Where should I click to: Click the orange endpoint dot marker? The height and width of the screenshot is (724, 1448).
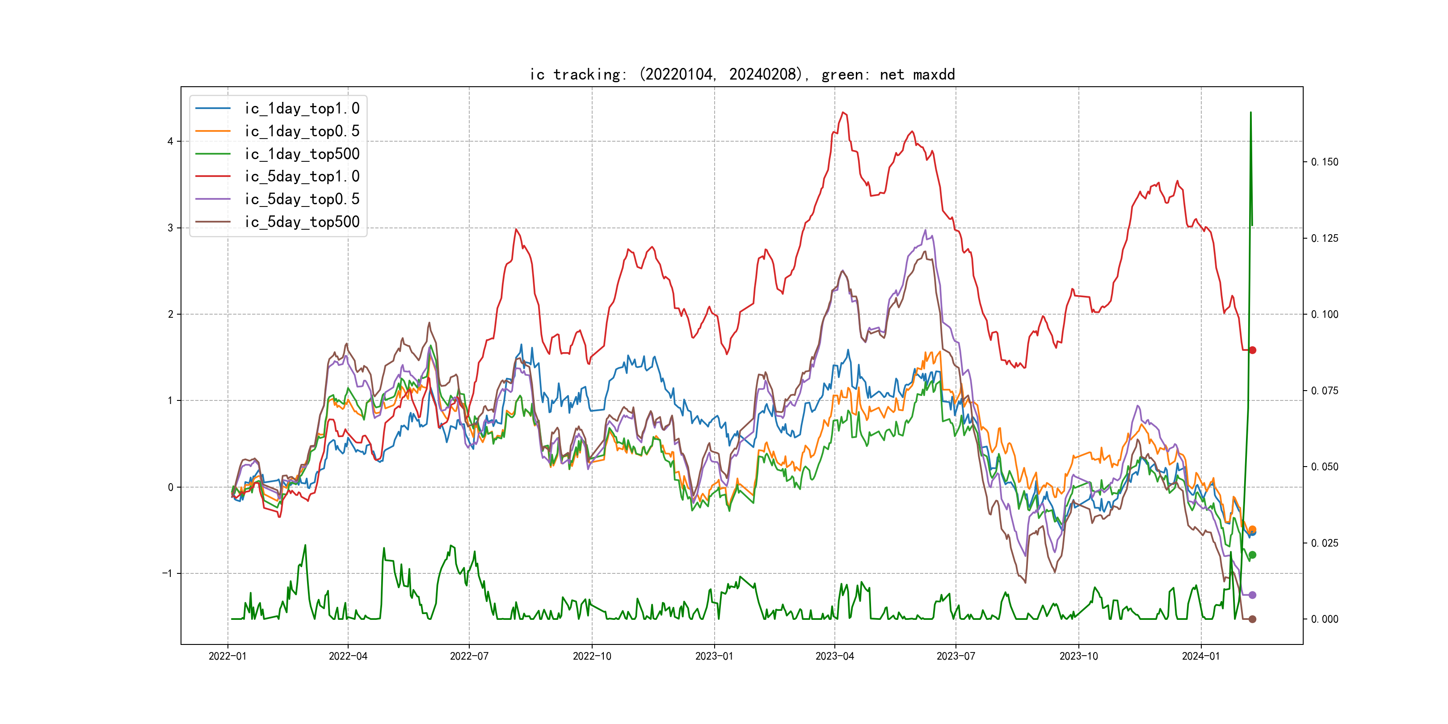tap(1252, 529)
